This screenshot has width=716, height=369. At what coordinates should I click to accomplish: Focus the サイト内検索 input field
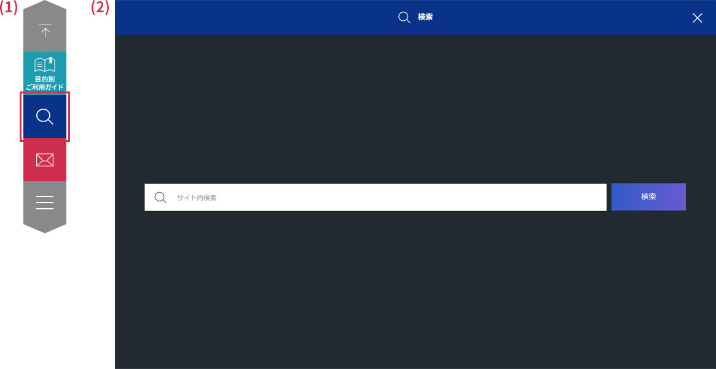(x=375, y=197)
